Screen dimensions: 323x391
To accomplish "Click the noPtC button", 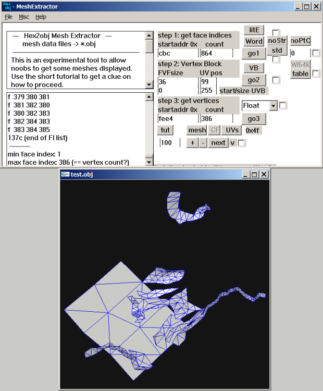I will coord(300,41).
